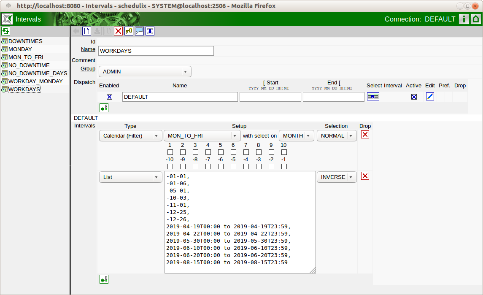Toggle the Active checkbox for DEFAULT dispatch
This screenshot has height=295, width=483.
click(x=414, y=97)
